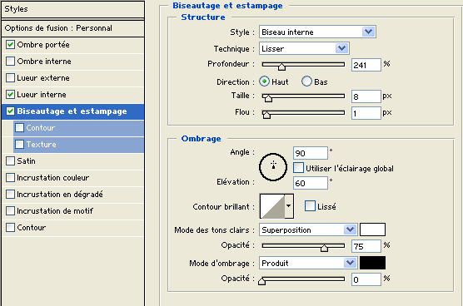
Task: Click the Profondeur slider handle
Action: (281, 67)
